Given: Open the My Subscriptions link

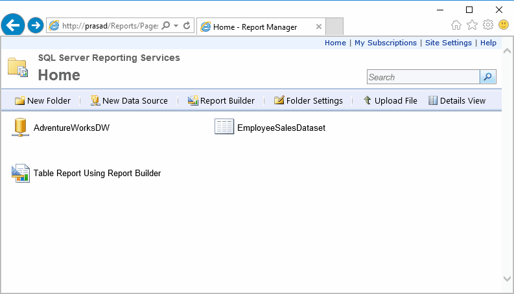Looking at the screenshot, I should (x=386, y=43).
